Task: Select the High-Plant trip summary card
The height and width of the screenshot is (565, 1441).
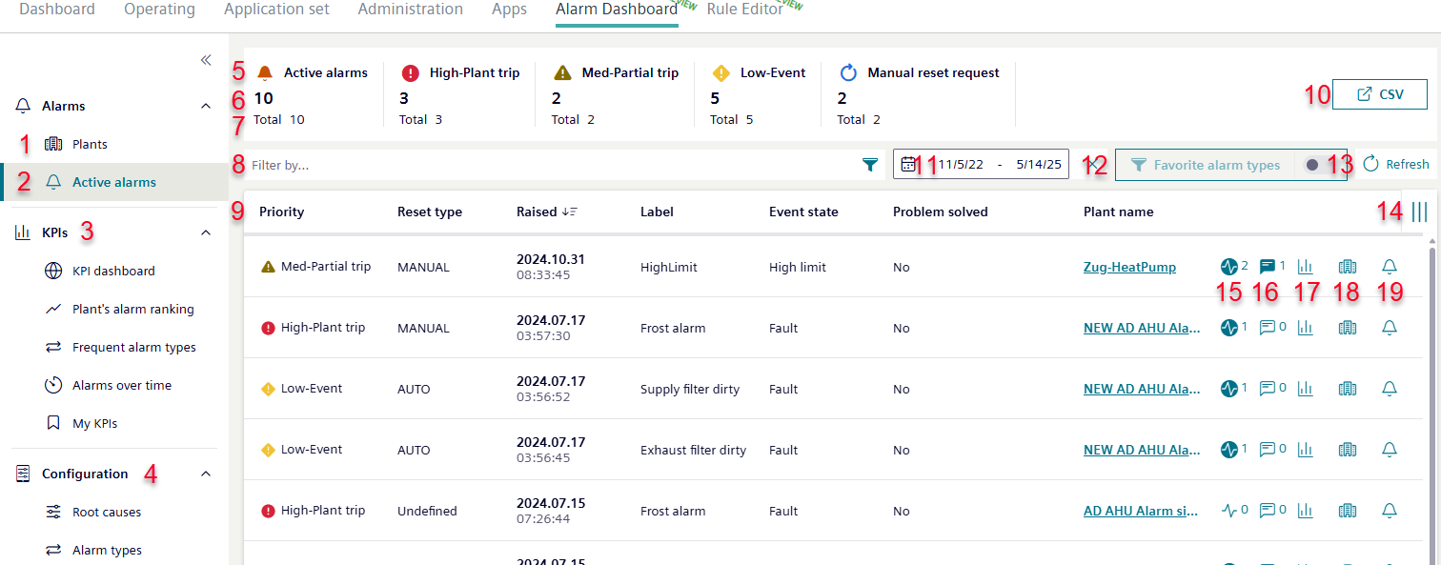Action: (459, 94)
